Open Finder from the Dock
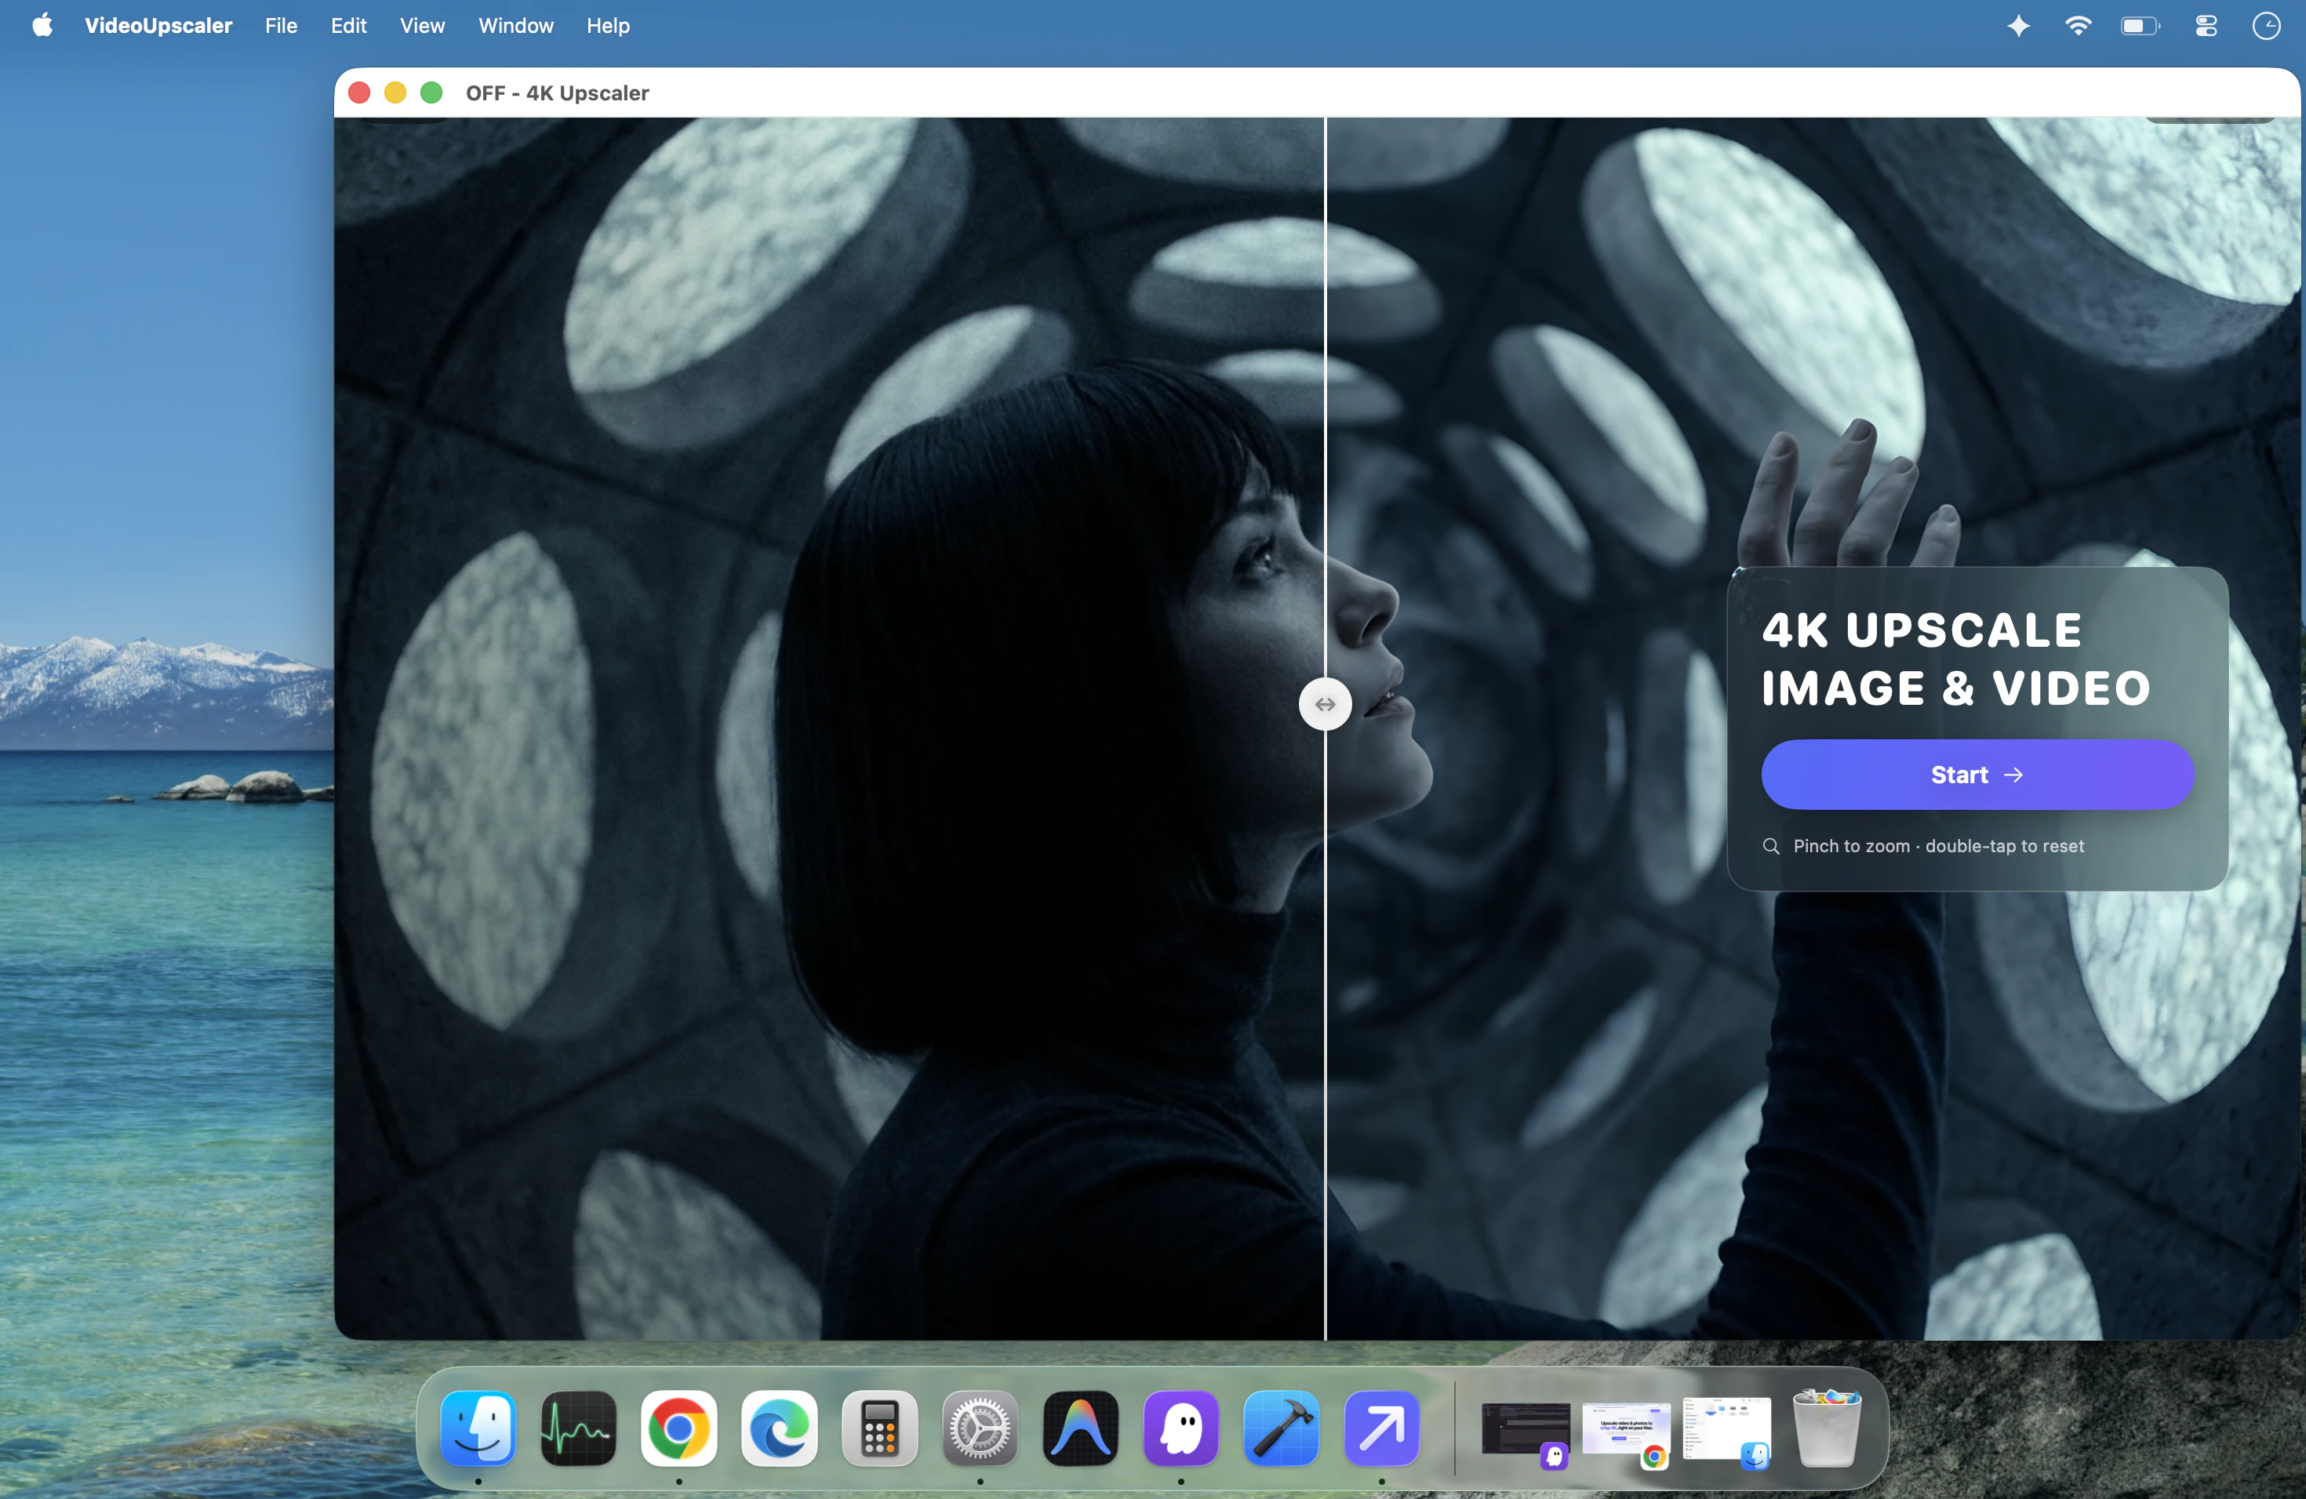This screenshot has width=2306, height=1499. coord(478,1428)
